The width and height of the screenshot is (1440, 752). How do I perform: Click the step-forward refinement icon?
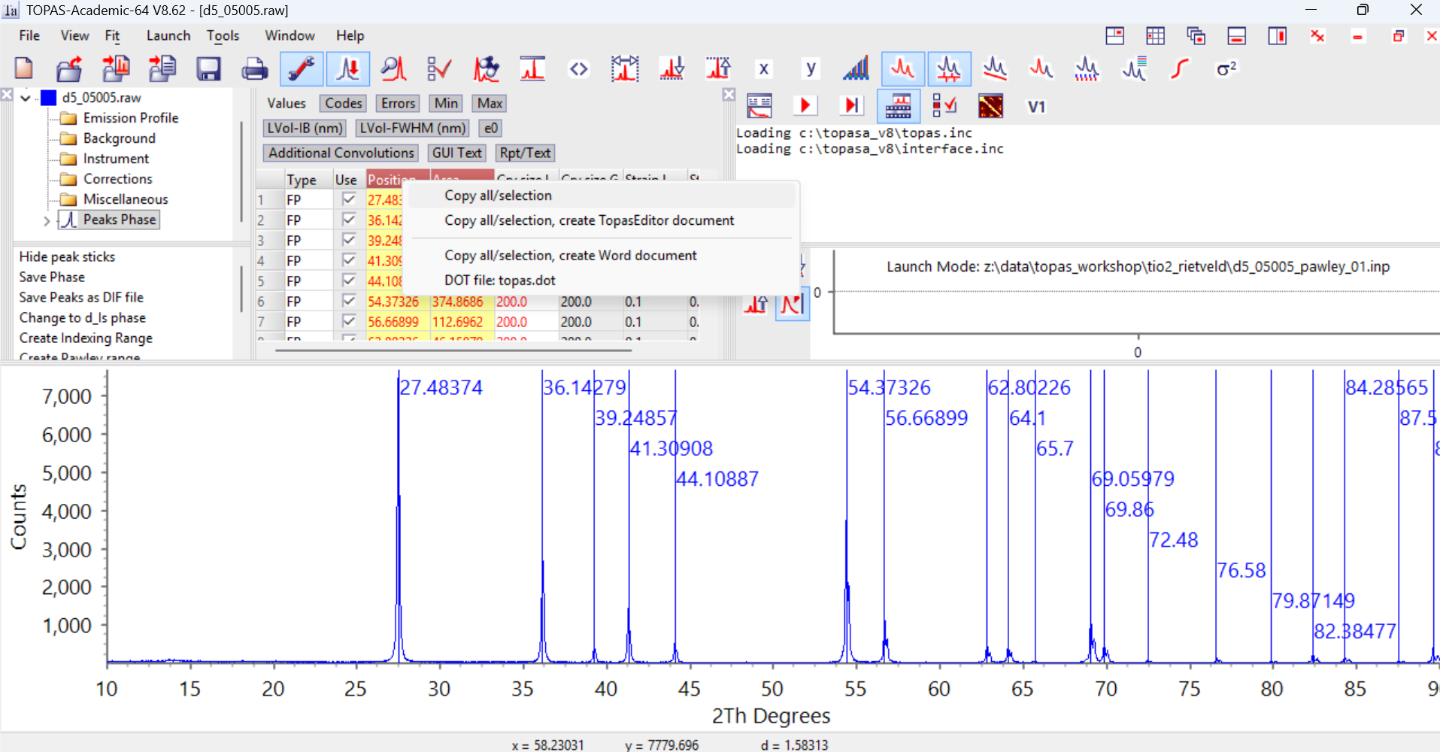(x=851, y=106)
